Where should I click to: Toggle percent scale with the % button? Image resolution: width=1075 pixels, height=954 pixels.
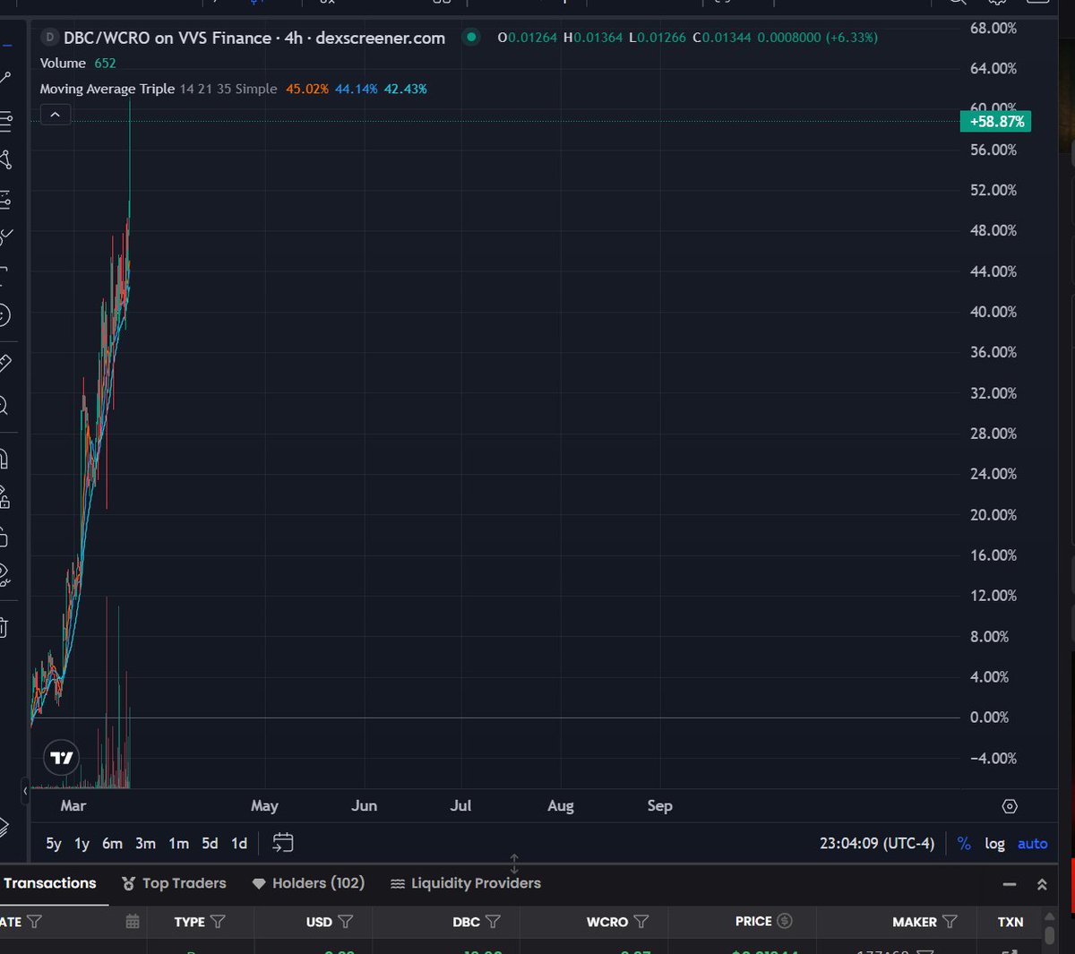(x=964, y=844)
